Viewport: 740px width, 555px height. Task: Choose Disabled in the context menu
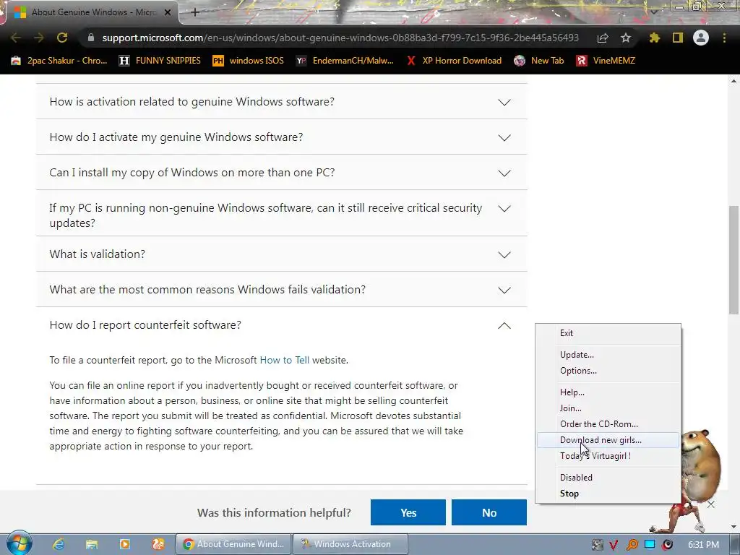[608, 478]
